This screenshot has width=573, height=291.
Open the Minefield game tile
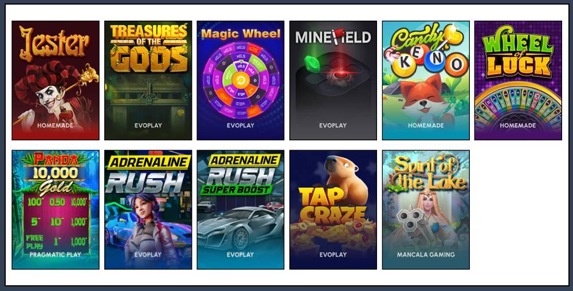point(333,80)
